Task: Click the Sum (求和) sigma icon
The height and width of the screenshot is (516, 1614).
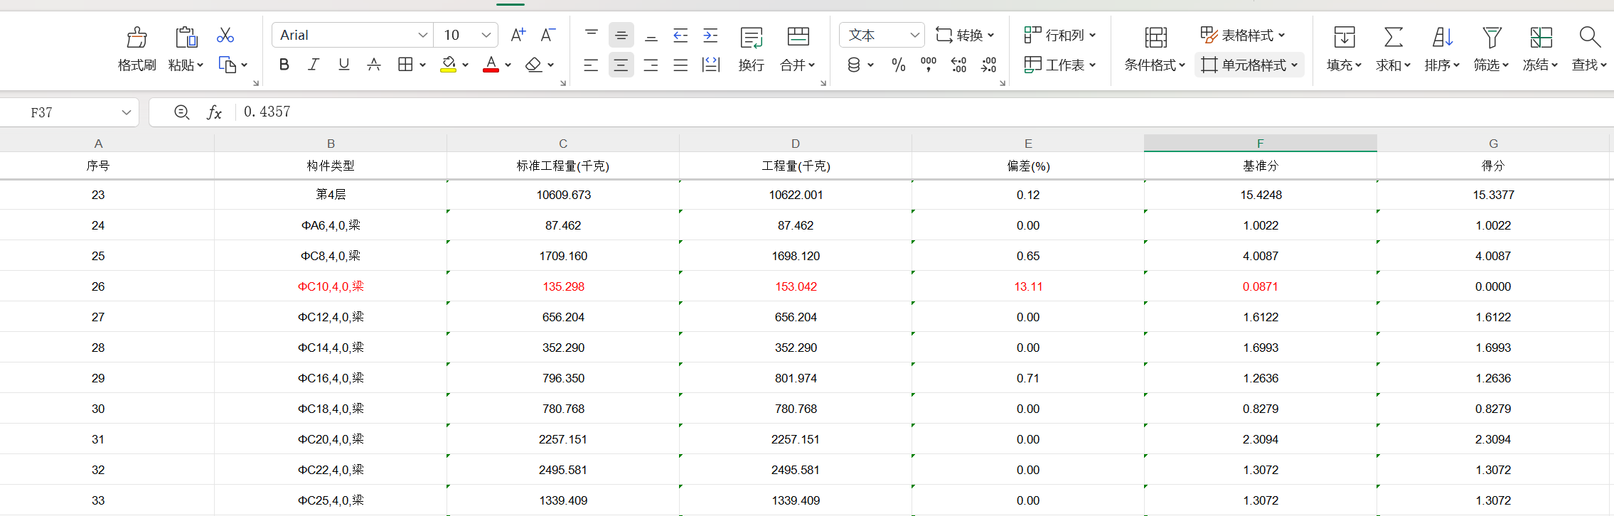Action: [x=1394, y=37]
